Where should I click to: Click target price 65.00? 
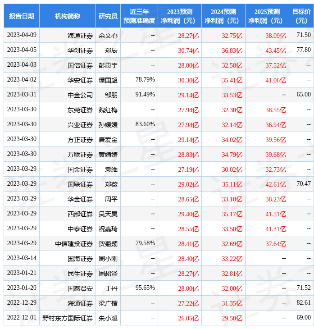coord(304,95)
